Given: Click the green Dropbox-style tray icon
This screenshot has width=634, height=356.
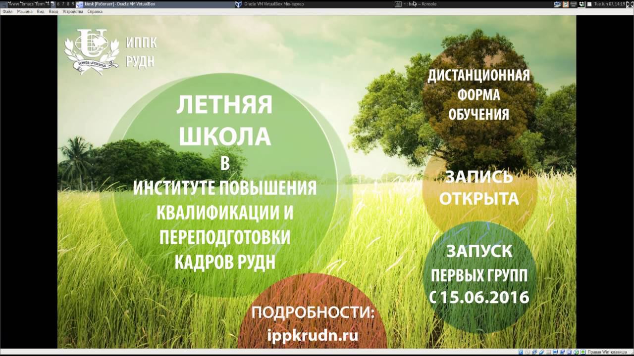Looking at the screenshot, I should pos(581,4).
